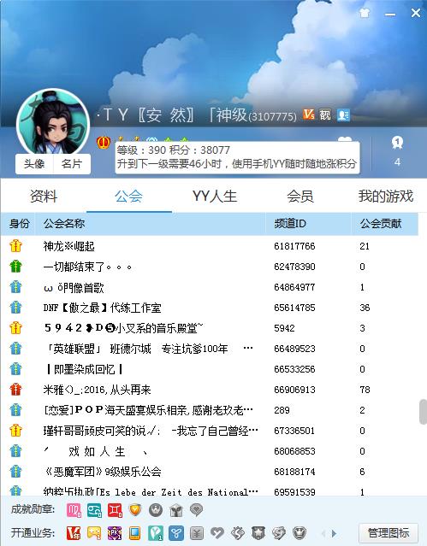Click the gray crown achievement badge
Image resolution: width=427 pixels, height=546 pixels.
[x=156, y=510]
